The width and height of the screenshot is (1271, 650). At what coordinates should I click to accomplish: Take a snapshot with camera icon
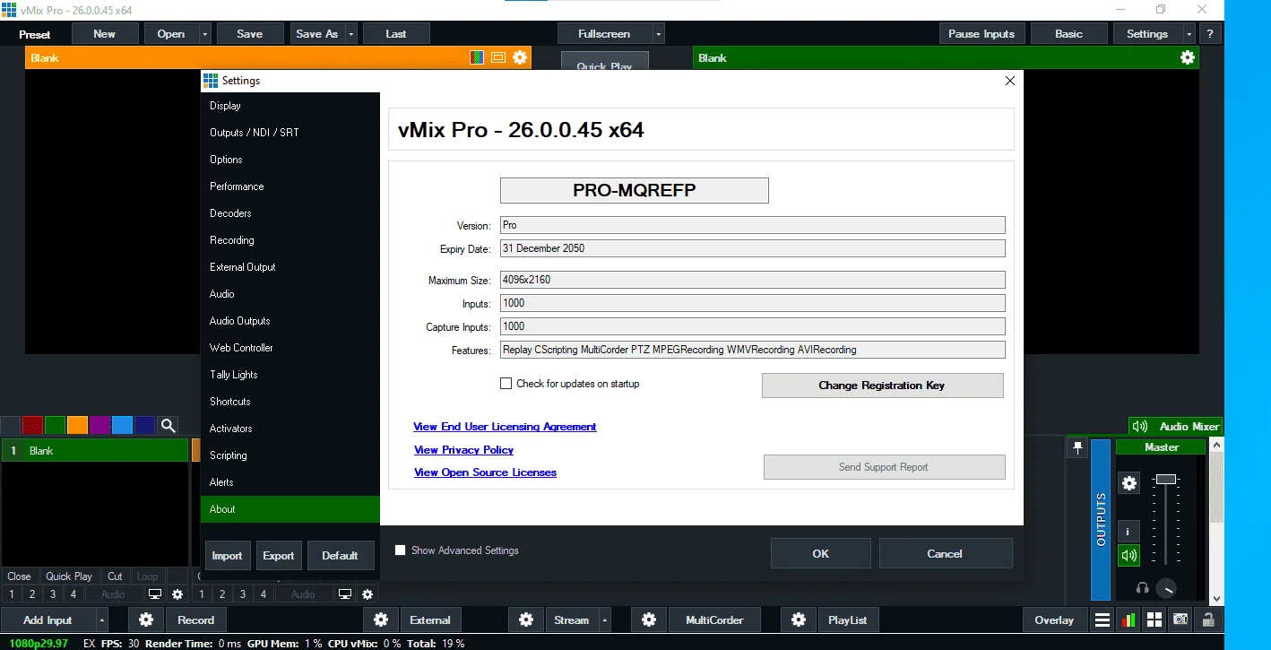1181,620
